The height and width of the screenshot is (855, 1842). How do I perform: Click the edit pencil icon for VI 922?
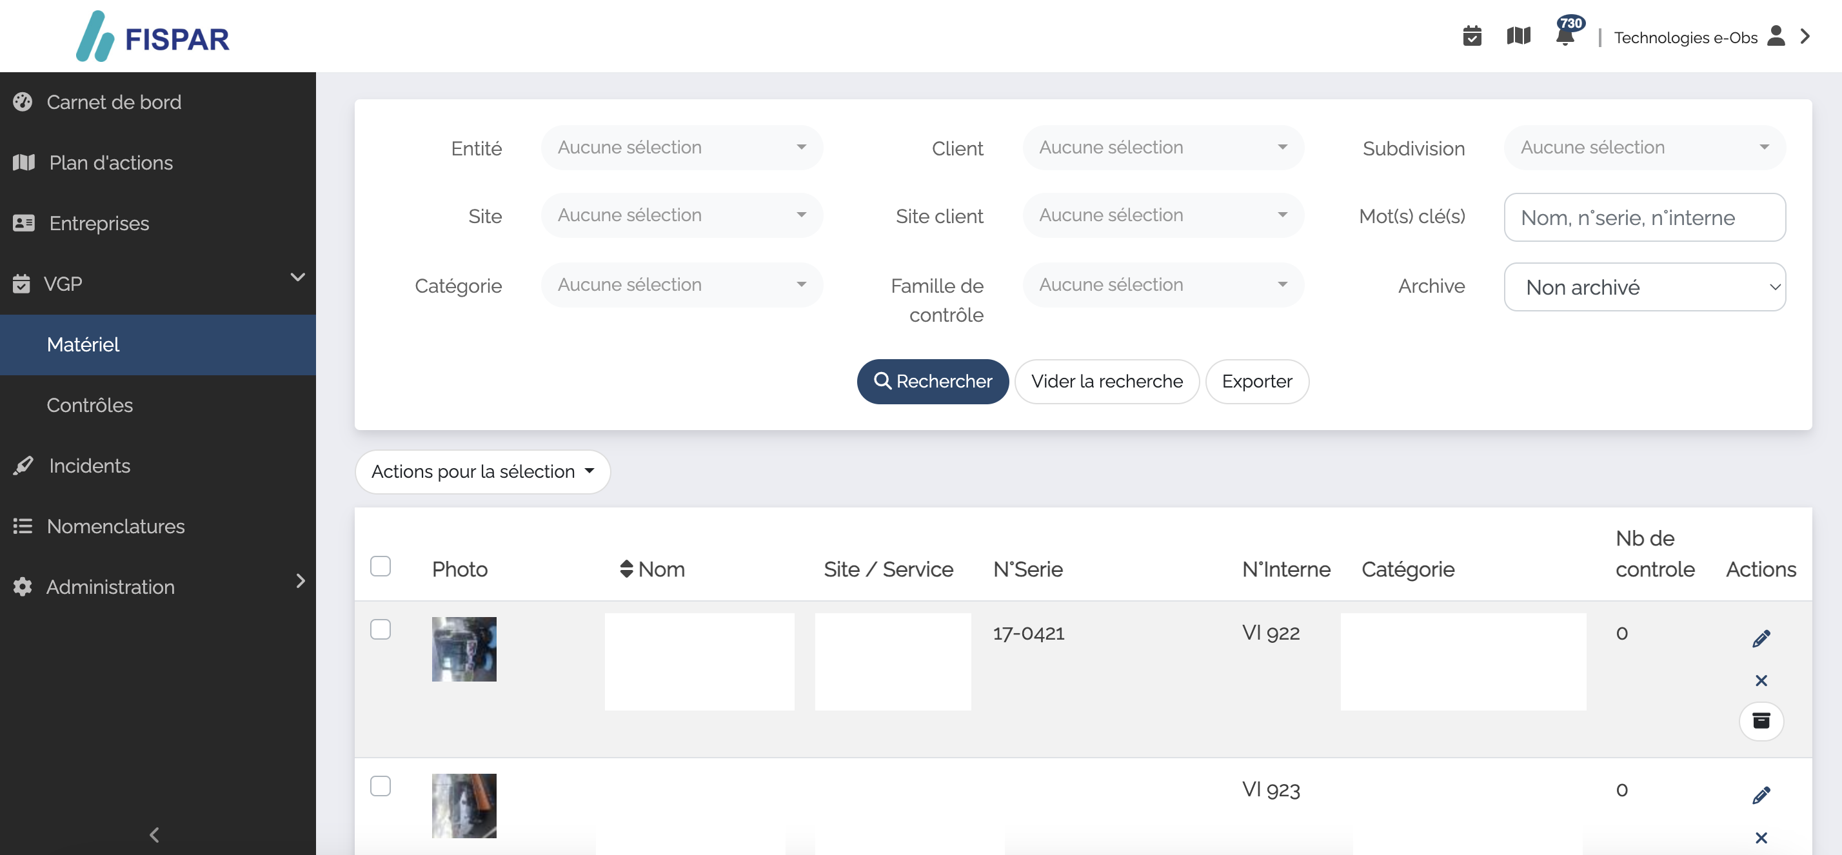click(x=1761, y=638)
